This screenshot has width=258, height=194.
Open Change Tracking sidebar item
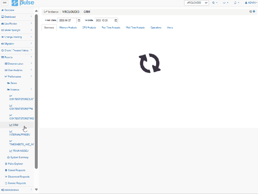tap(13, 37)
